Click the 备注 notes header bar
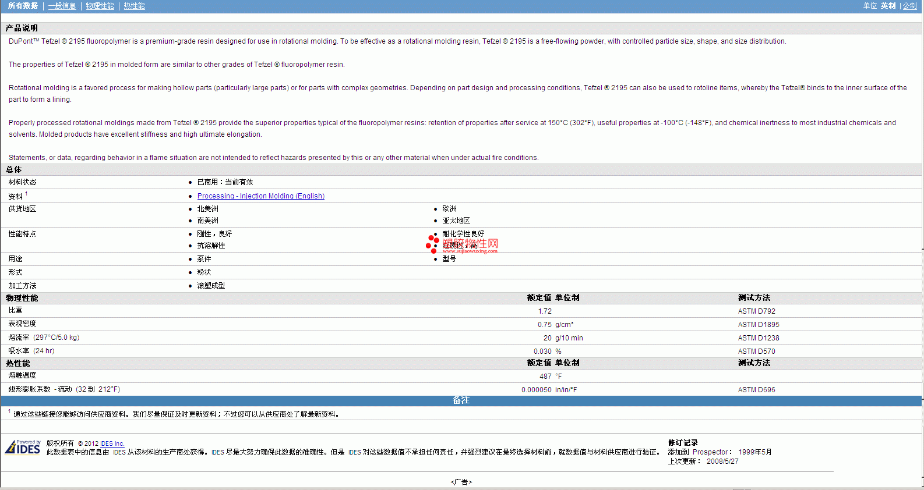 point(461,400)
